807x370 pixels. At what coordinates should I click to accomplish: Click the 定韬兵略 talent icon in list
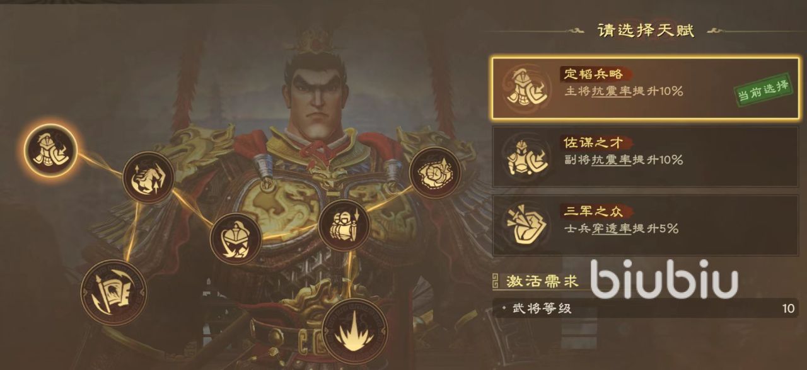click(526, 87)
